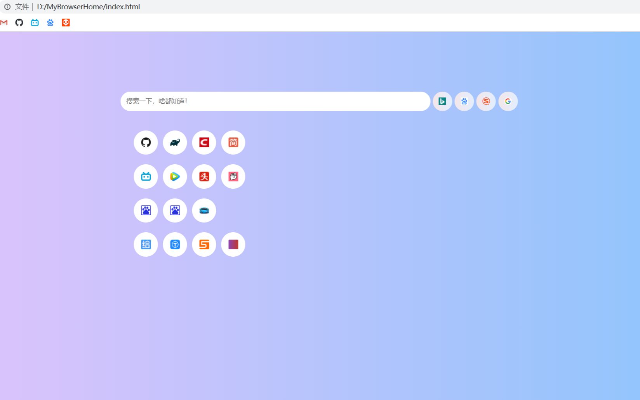Viewport: 640px width, 400px height.
Task: Open the Bilibili bookmark in bookmarks bar
Action: point(35,23)
